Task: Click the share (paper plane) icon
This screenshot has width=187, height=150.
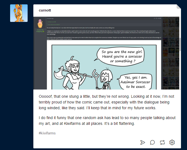Action: [x=143, y=142]
